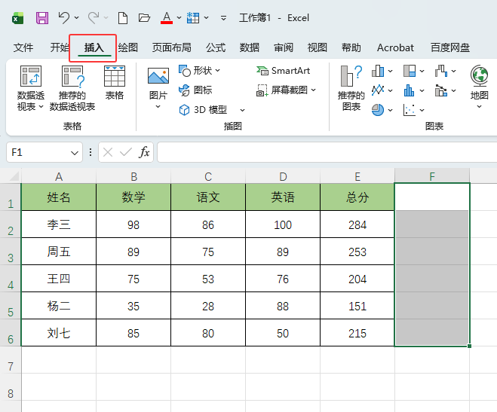The height and width of the screenshot is (412, 497).
Task: Open the font color dropdown arrow
Action: [179, 18]
